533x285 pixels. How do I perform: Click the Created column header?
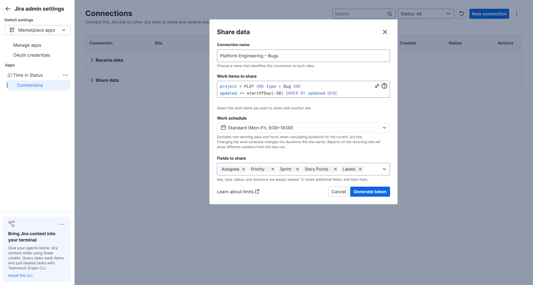click(x=408, y=43)
